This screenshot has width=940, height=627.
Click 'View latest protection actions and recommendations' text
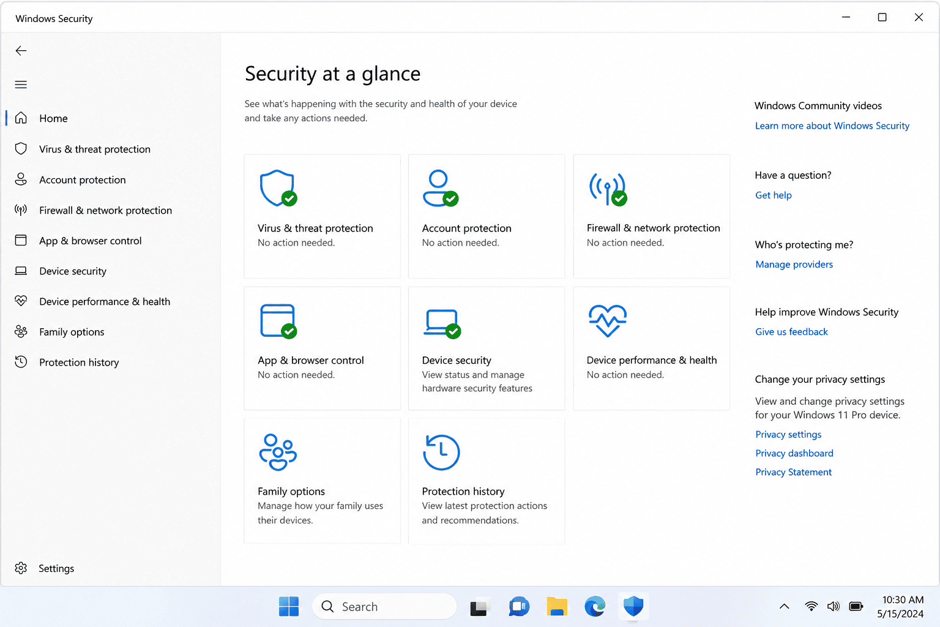[485, 513]
